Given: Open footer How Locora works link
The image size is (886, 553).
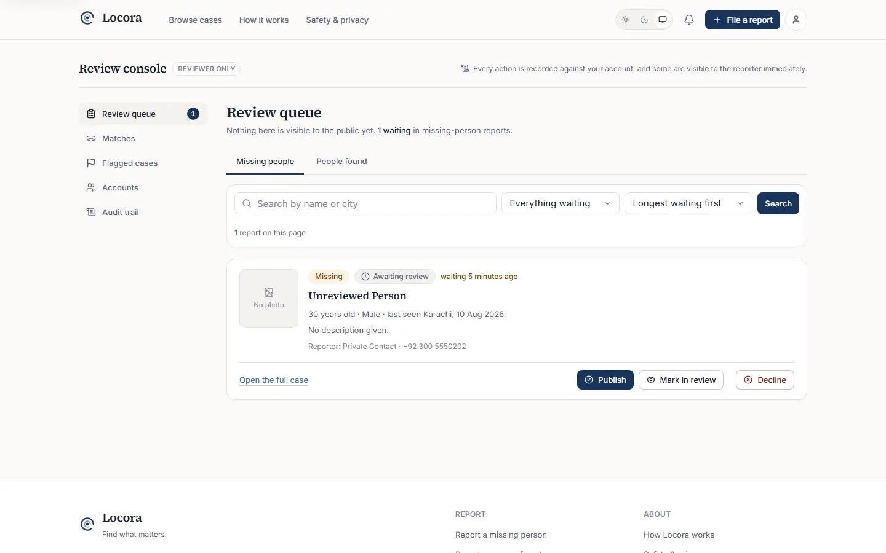Looking at the screenshot, I should [679, 535].
